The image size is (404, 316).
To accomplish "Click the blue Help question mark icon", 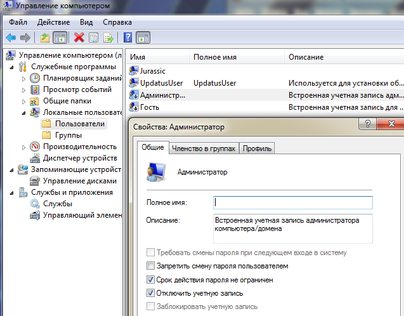I will pyautogui.click(x=127, y=37).
